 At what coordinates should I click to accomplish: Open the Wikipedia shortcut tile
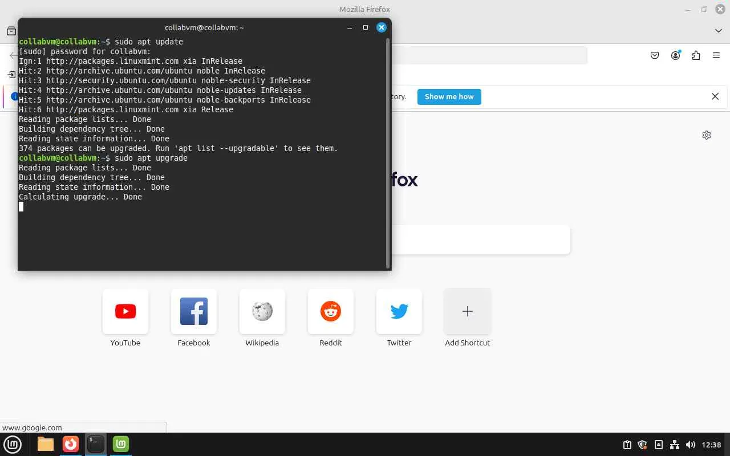(262, 311)
